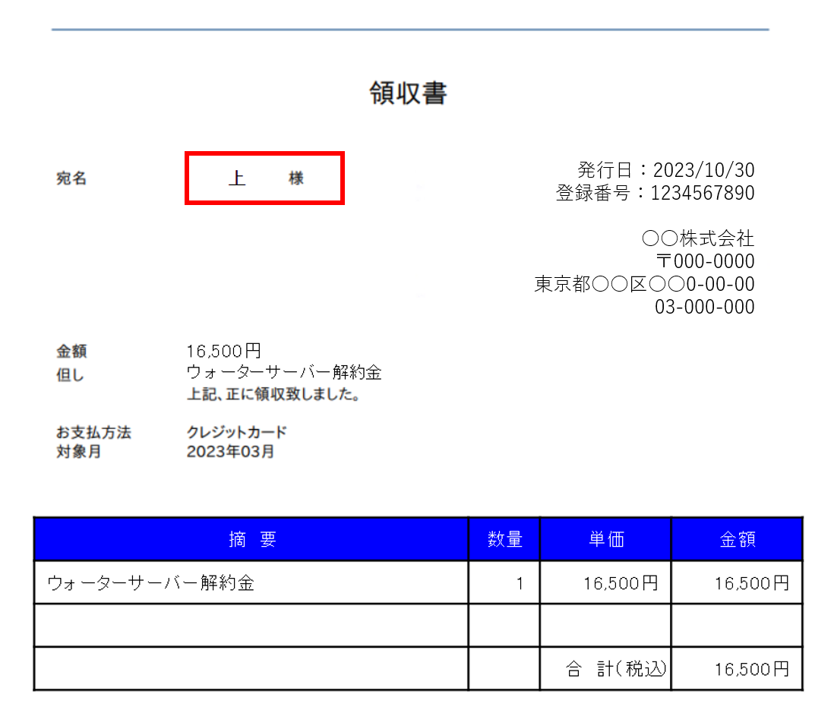Select the quantity cell showing 1
Viewport: 834px width, 710px height.
click(520, 583)
